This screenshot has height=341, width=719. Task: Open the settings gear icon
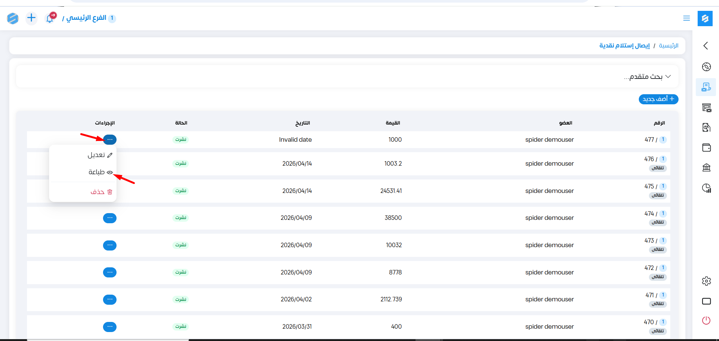(706, 281)
